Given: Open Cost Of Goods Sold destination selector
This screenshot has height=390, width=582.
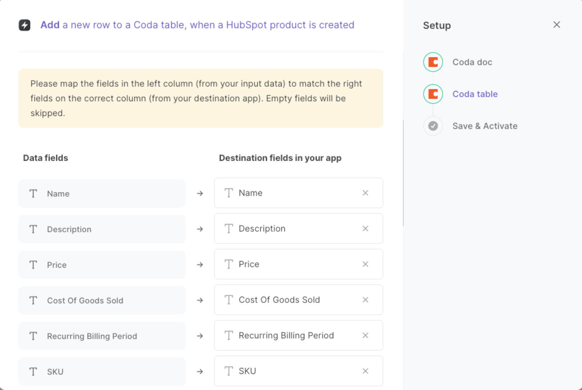Looking at the screenshot, I should 298,300.
